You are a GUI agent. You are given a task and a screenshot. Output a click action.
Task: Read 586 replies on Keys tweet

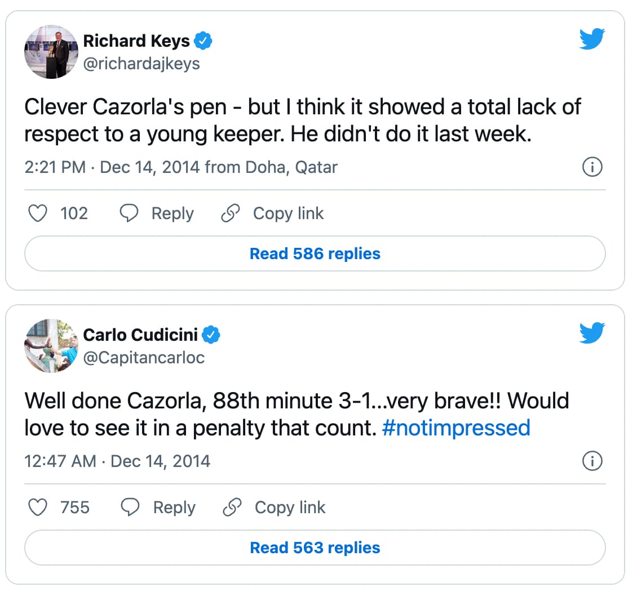(315, 253)
